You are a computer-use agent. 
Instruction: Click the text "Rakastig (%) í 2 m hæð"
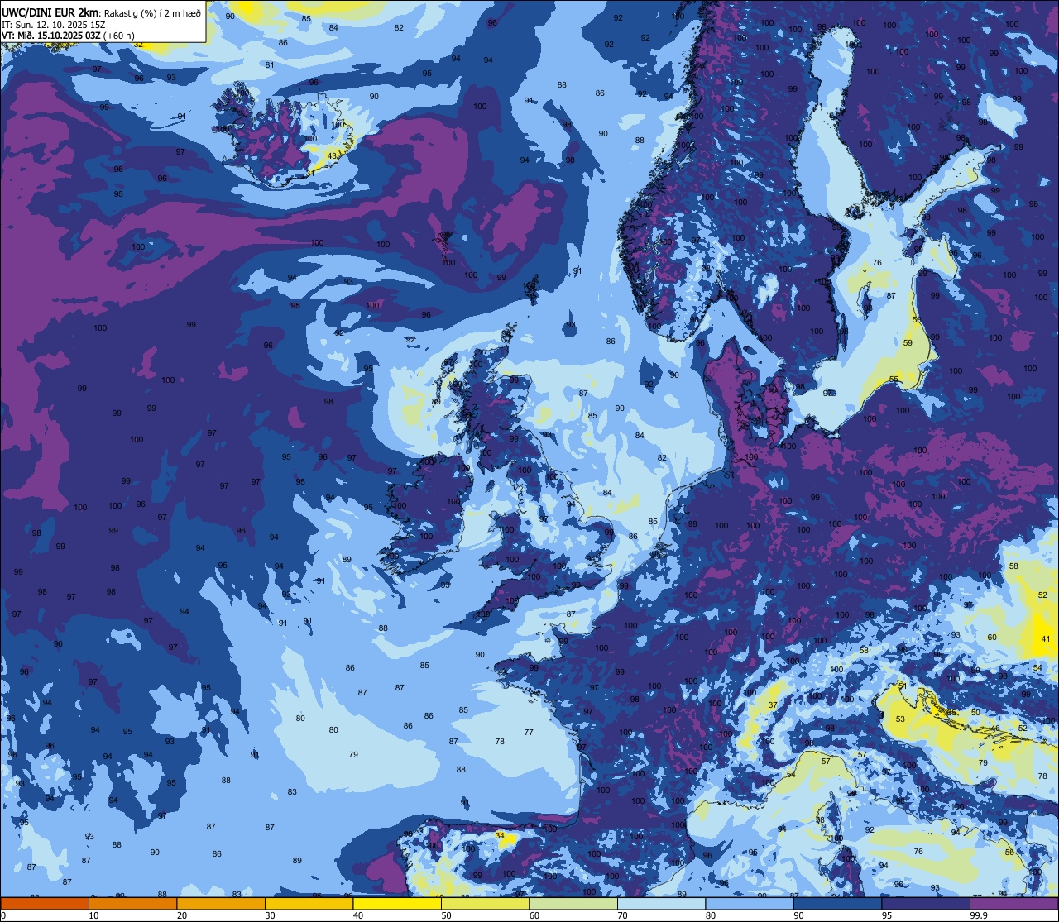tap(152, 12)
